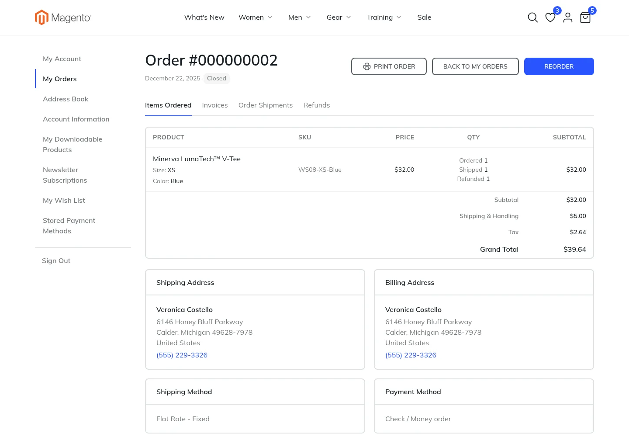The image size is (629, 437).
Task: Expand the Training menu chevron
Action: point(399,17)
